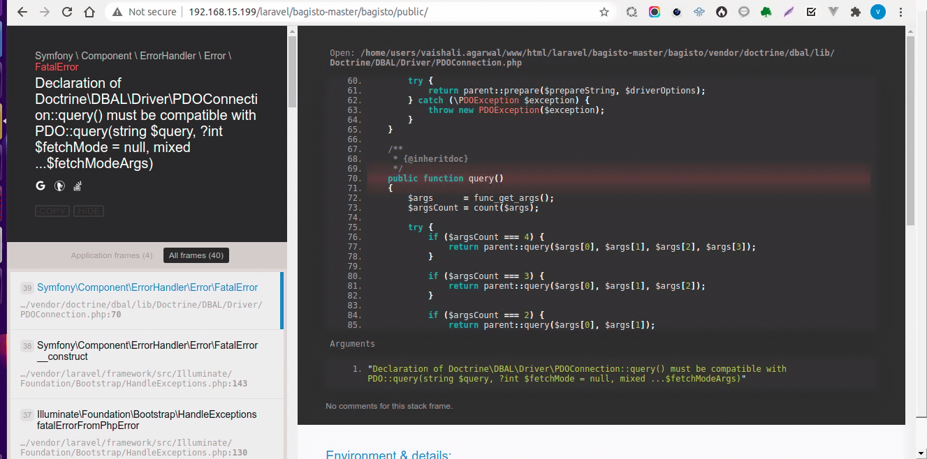This screenshot has height=459, width=927.
Task: Search the error on Stack Overflow
Action: pos(79,186)
